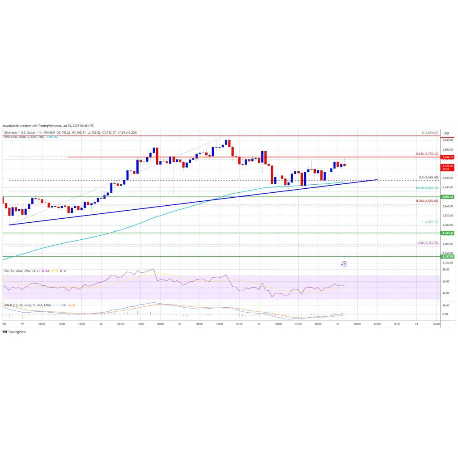Click the RSI value 52.64 in the legend

45,271
